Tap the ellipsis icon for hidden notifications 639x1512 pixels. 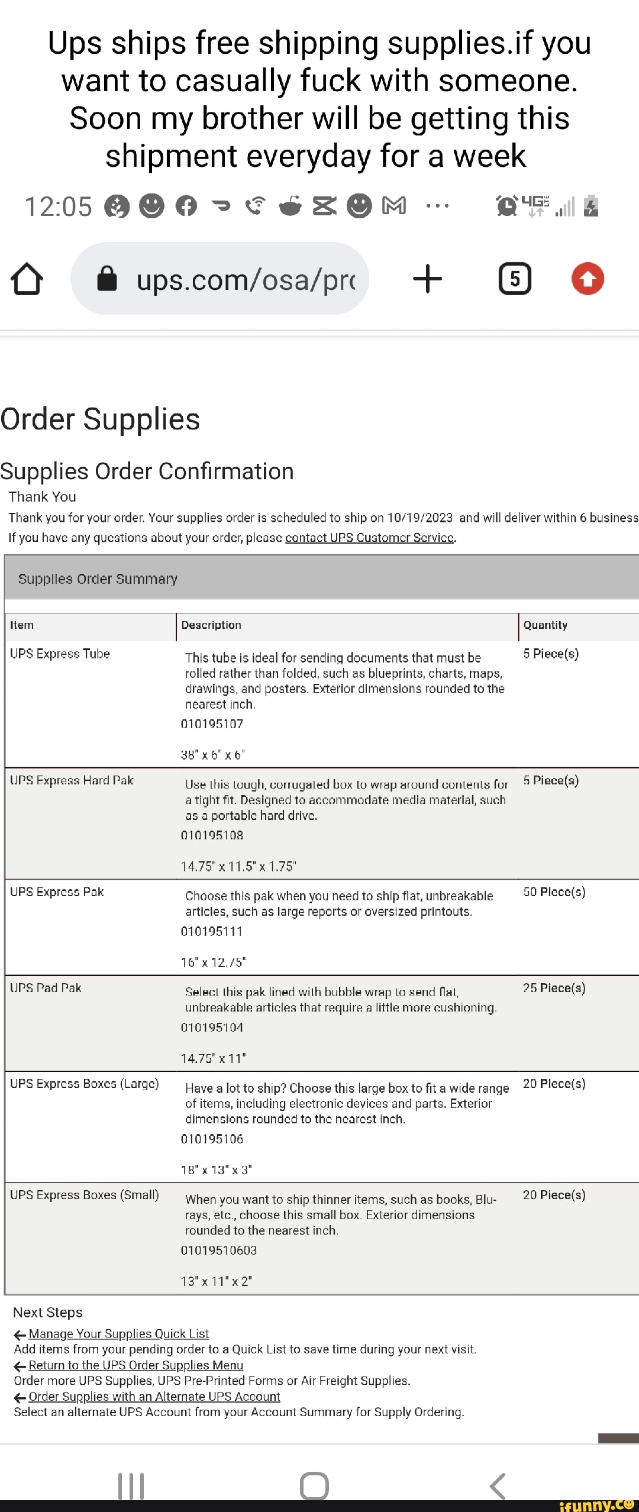point(438,207)
